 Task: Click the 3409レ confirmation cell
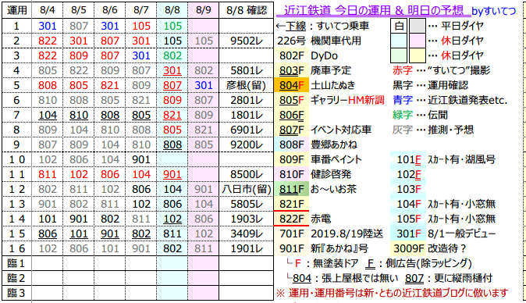click(247, 233)
